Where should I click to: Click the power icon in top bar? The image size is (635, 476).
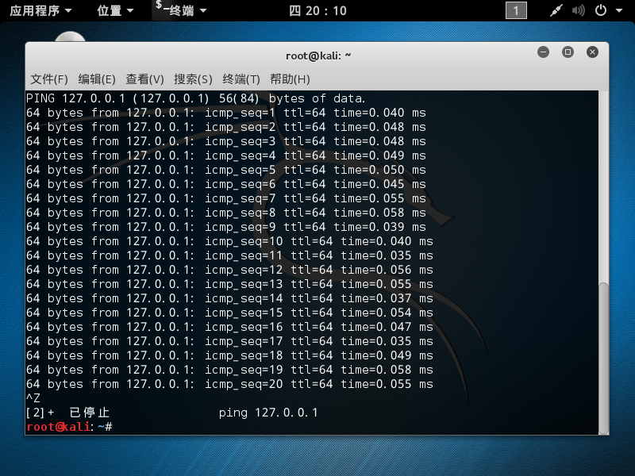(x=601, y=10)
